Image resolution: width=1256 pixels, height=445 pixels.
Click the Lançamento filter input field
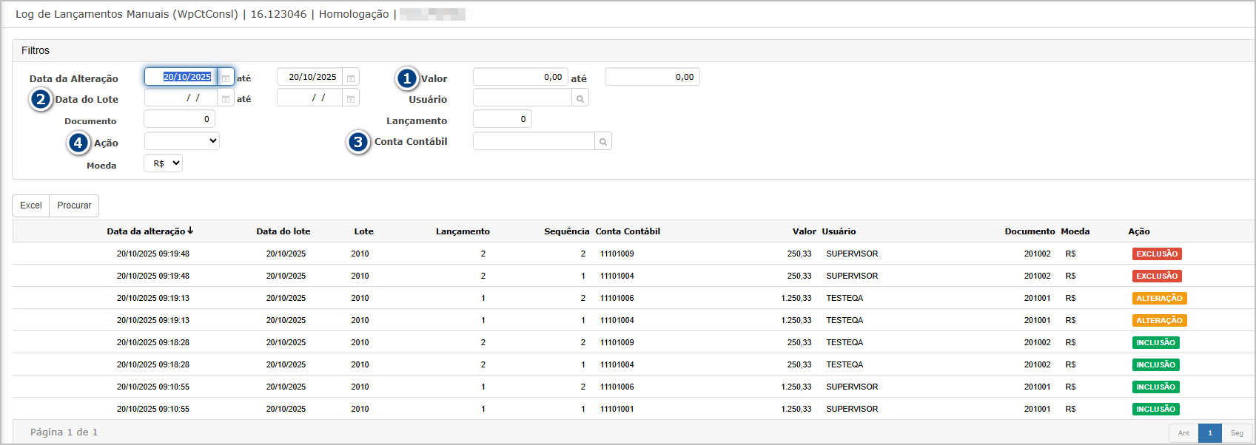pos(502,119)
